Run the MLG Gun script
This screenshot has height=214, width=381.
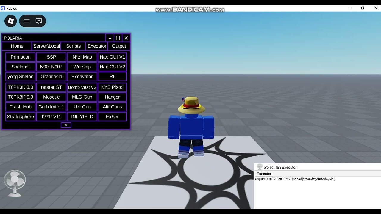82,97
